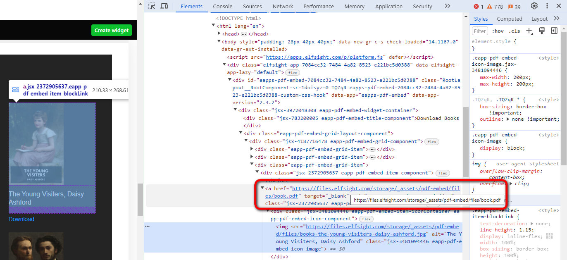
Task: Click the green Create widget button
Action: 112,30
